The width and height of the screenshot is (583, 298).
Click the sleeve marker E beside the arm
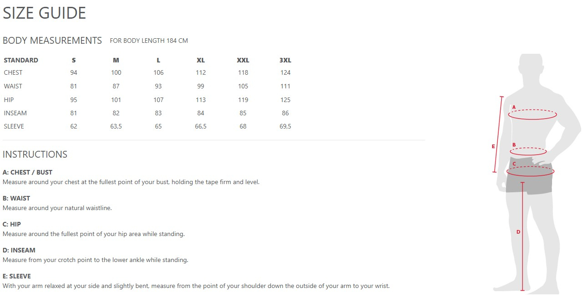tap(493, 146)
